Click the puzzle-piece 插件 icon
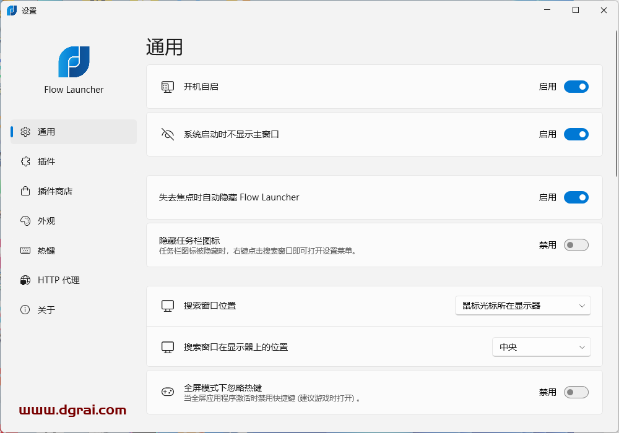 25,161
